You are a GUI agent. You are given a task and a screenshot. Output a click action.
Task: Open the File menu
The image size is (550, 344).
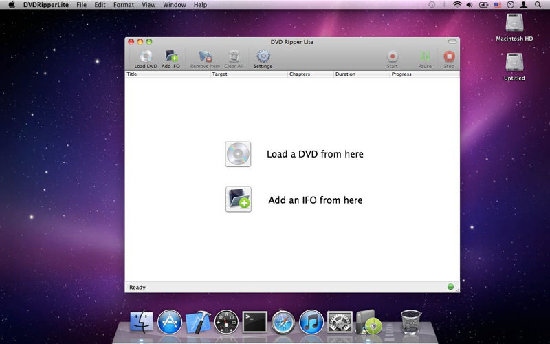[x=81, y=5]
